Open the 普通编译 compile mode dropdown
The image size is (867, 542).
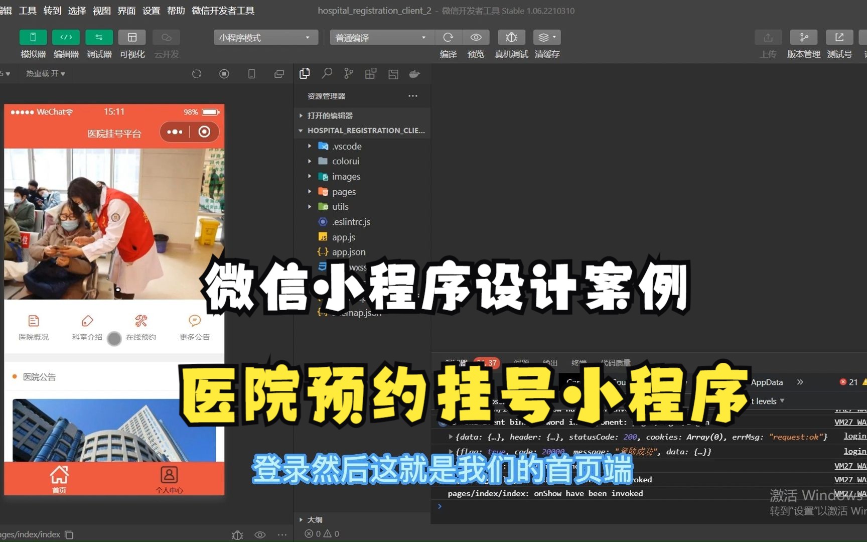click(x=381, y=38)
